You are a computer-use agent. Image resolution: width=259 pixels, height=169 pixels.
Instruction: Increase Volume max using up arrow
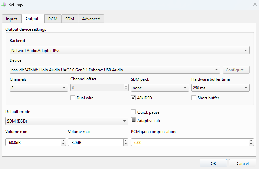126,141
